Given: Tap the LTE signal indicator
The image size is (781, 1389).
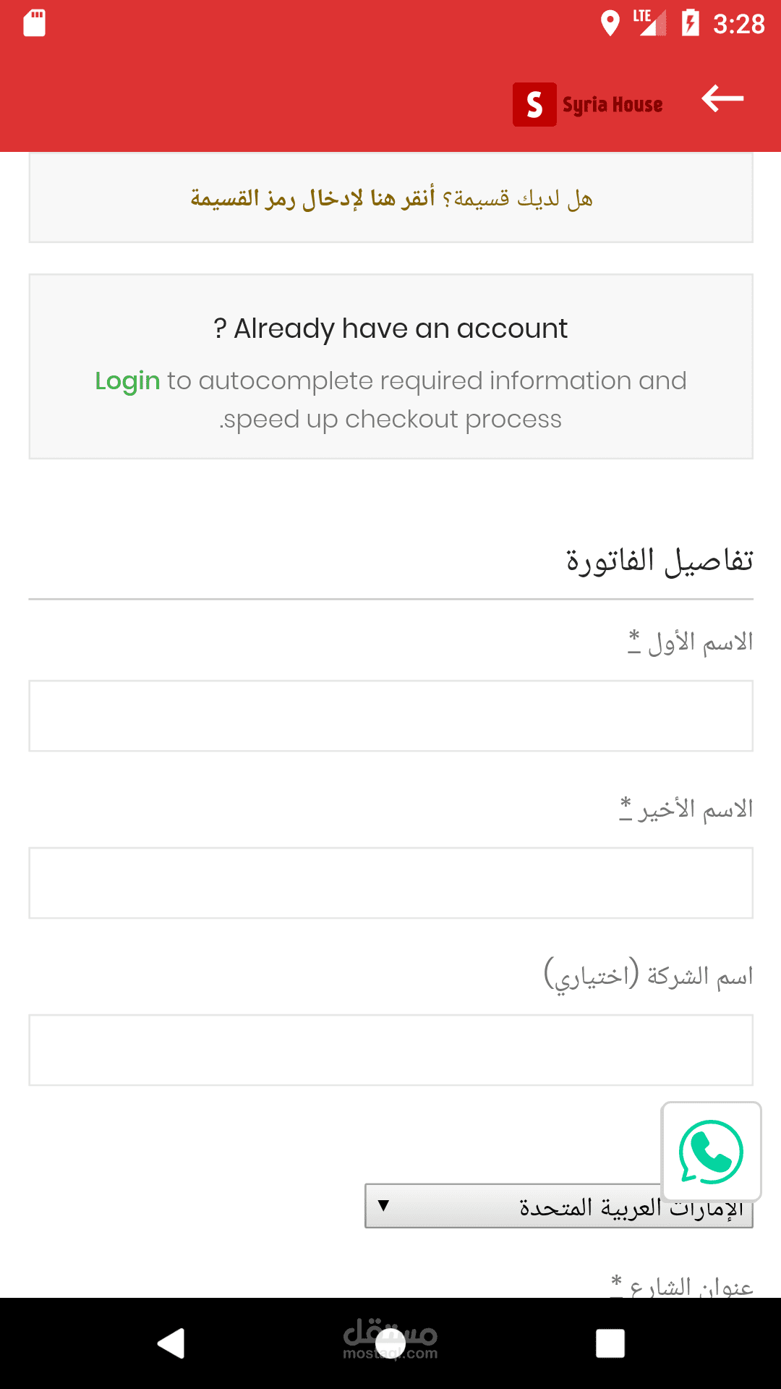Looking at the screenshot, I should [649, 22].
